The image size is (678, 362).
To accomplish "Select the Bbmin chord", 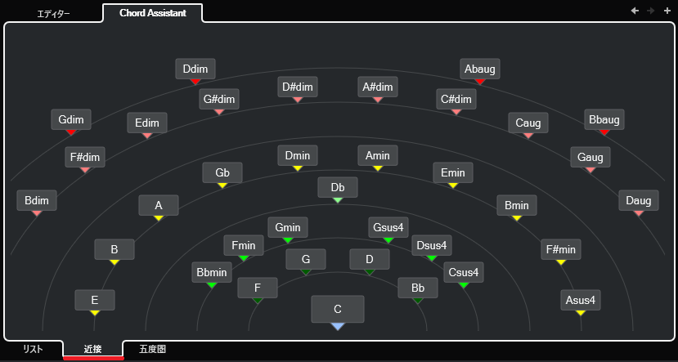I will (212, 272).
